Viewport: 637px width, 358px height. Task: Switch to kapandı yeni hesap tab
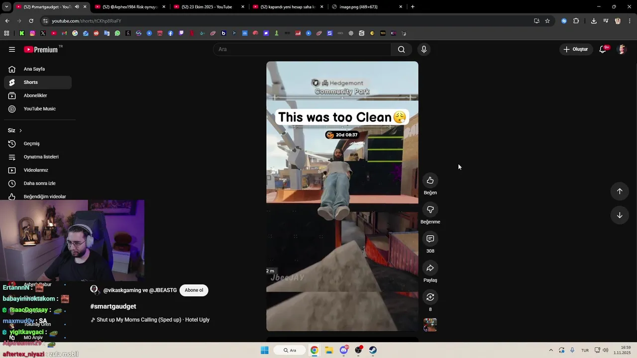[288, 7]
